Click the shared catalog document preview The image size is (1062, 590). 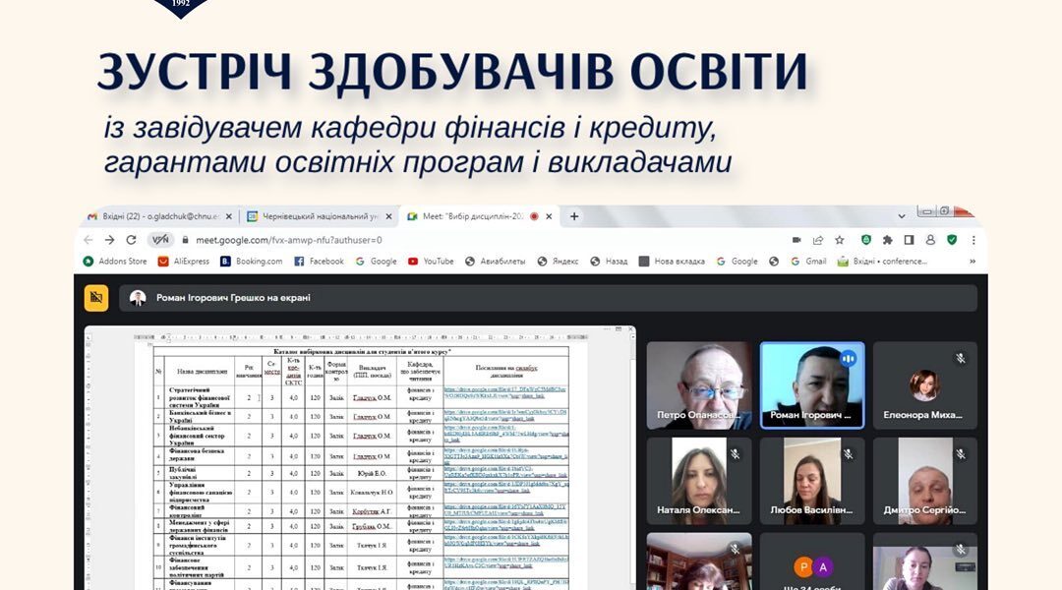pos(360,458)
